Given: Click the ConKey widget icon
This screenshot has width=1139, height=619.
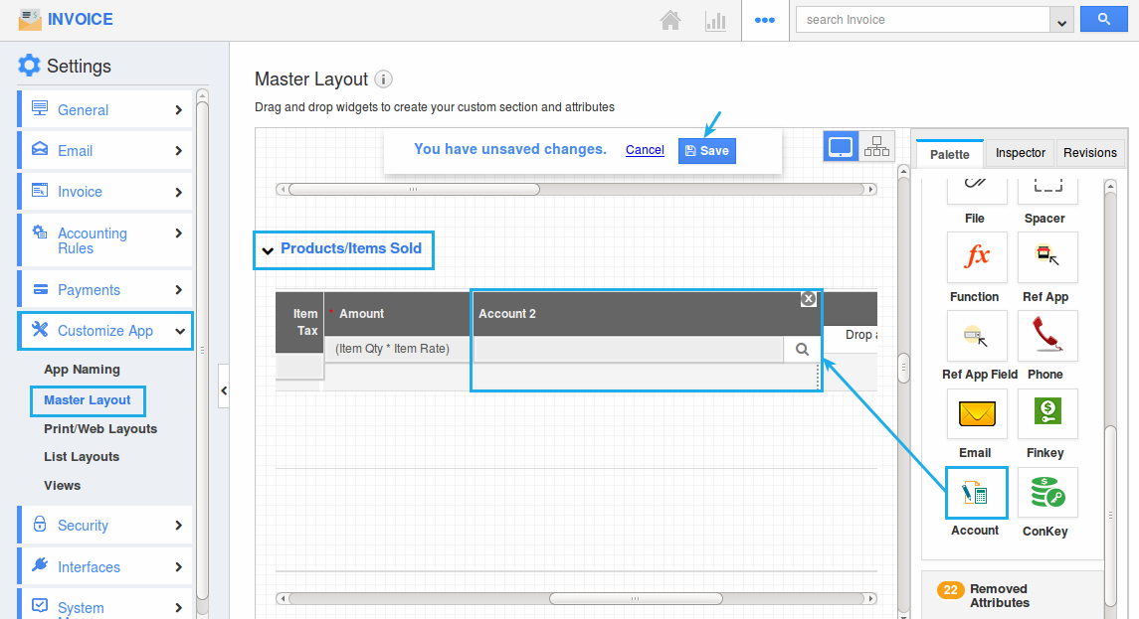Looking at the screenshot, I should [x=1045, y=492].
